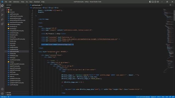Open addProductProcess.php in explorer
175x98 pixels.
pyautogui.click(x=16, y=16)
